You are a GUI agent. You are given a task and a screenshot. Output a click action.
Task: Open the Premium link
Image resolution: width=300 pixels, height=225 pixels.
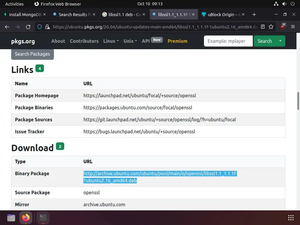177,41
